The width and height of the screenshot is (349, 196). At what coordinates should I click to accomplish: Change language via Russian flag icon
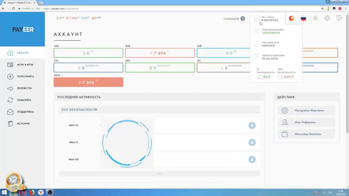coord(303,19)
